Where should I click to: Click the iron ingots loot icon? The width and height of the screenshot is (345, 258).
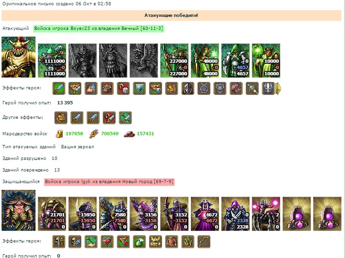coord(129,134)
